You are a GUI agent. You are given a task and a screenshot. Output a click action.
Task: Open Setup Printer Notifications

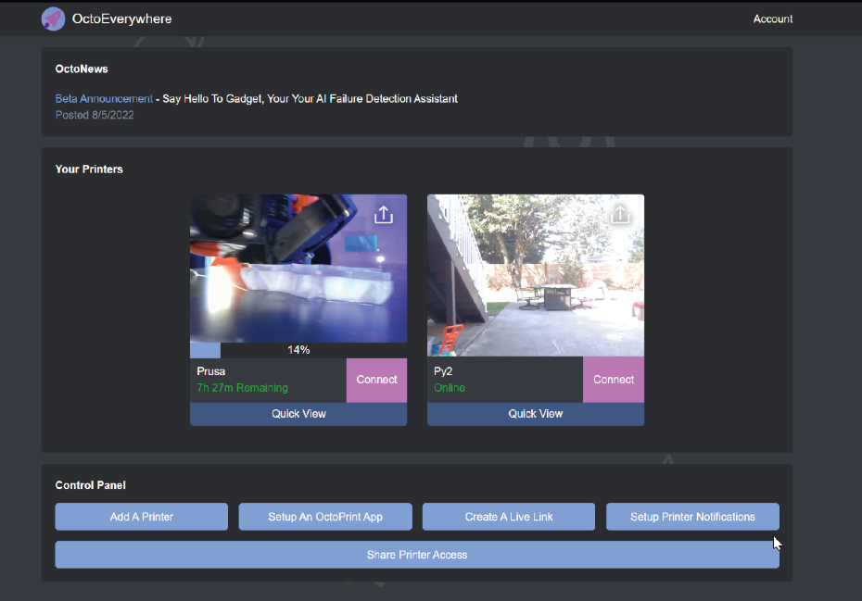point(692,517)
